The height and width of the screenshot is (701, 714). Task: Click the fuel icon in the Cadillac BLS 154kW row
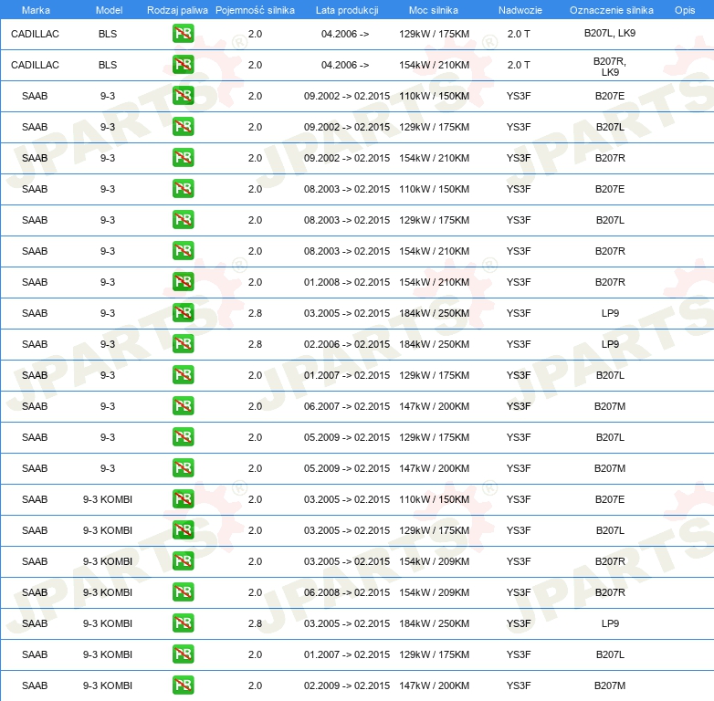pyautogui.click(x=183, y=65)
